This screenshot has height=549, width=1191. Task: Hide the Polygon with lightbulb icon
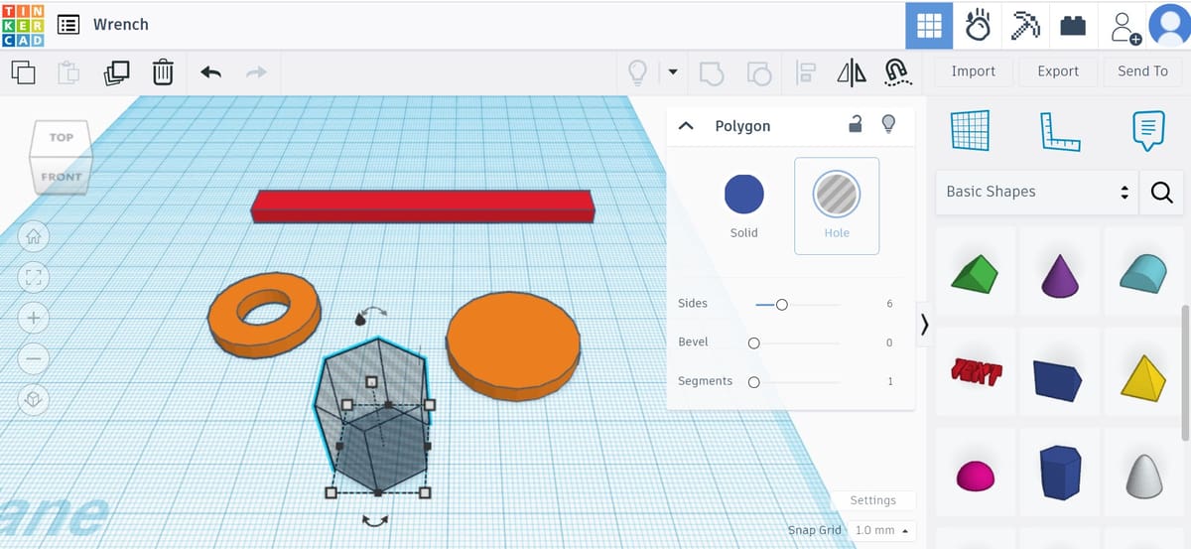tap(889, 124)
